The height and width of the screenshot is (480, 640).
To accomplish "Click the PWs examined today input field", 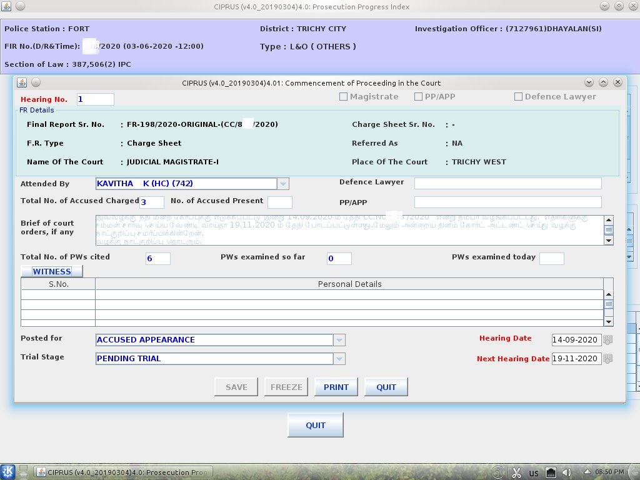I will 552,258.
